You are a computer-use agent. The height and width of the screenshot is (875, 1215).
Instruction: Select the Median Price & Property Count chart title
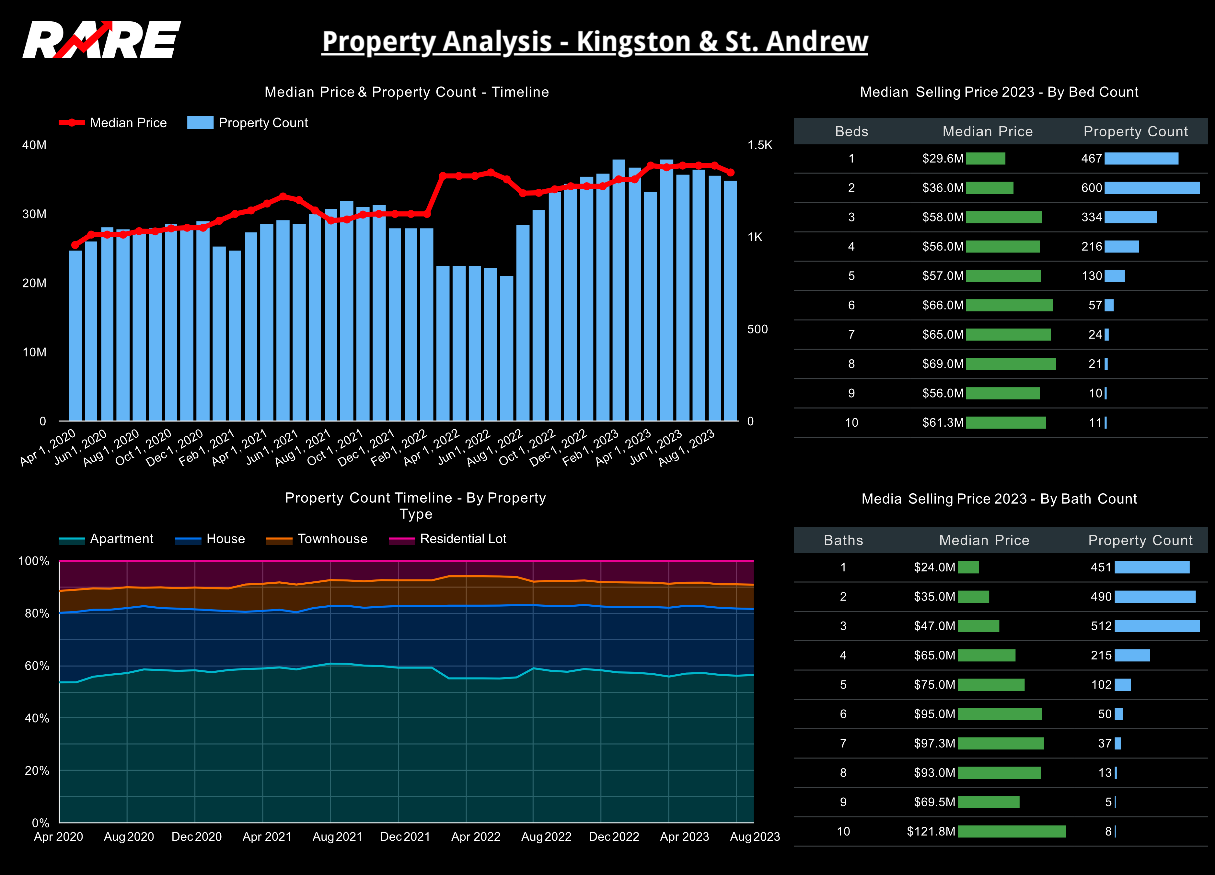coord(407,92)
